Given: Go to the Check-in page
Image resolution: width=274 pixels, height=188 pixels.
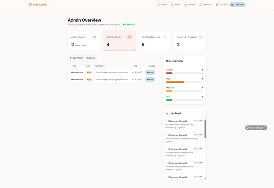Looking at the screenshot, I should (x=190, y=5).
